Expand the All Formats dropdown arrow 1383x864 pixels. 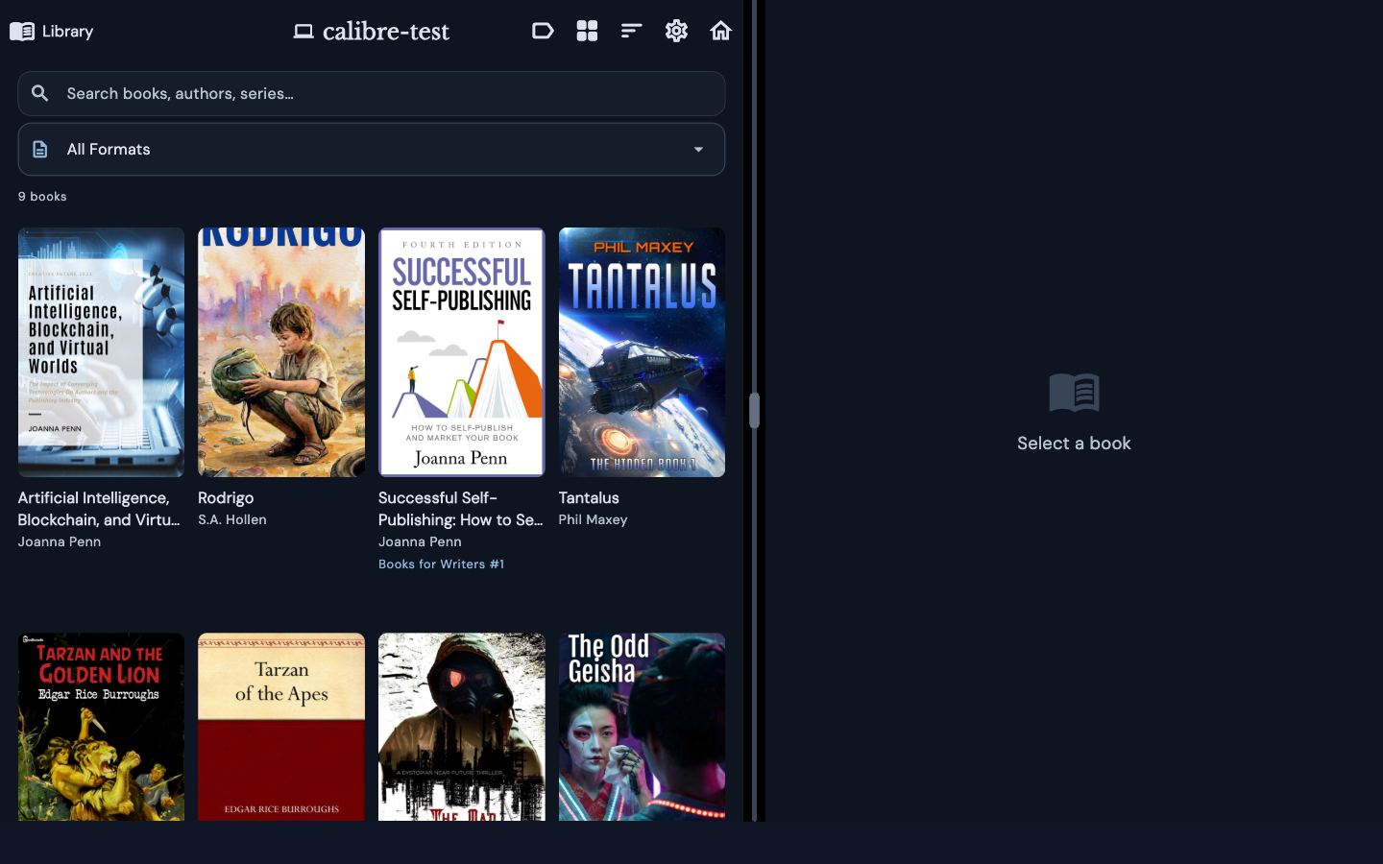pyautogui.click(x=698, y=150)
